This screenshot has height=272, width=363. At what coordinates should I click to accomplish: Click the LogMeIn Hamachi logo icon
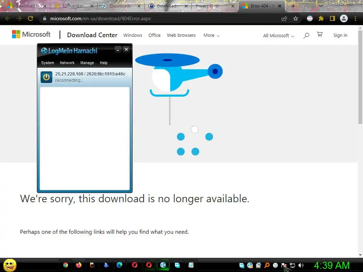[x=44, y=51]
